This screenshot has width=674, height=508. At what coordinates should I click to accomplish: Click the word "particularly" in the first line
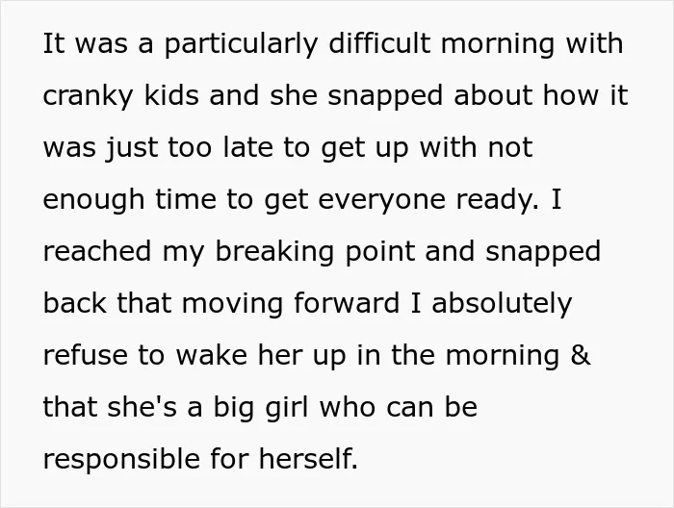pos(241,44)
